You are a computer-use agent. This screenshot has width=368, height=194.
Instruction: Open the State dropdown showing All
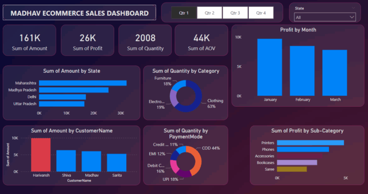coord(325,17)
